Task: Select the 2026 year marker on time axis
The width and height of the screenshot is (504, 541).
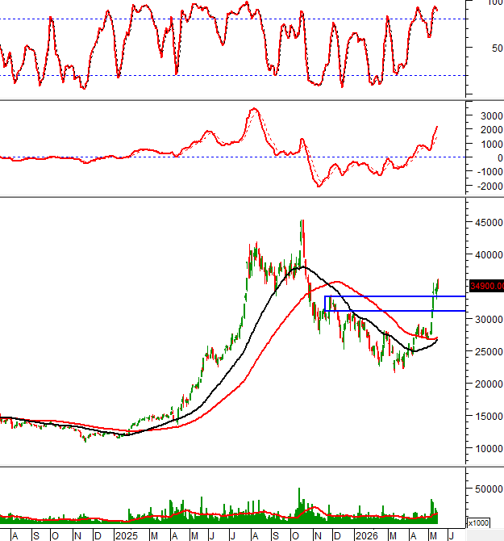Action: (x=367, y=536)
